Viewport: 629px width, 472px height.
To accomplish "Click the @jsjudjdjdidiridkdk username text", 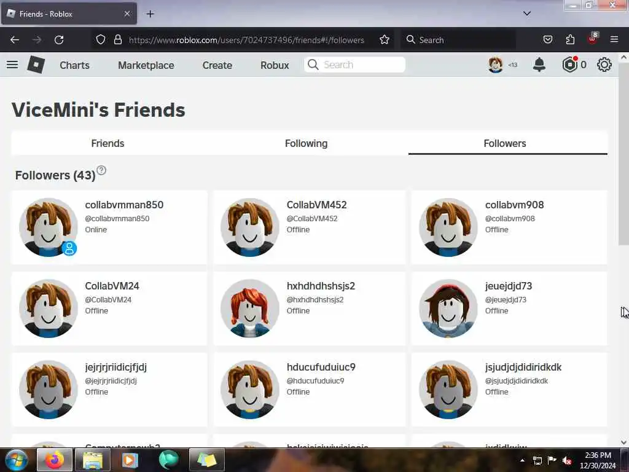I will 516,380.
